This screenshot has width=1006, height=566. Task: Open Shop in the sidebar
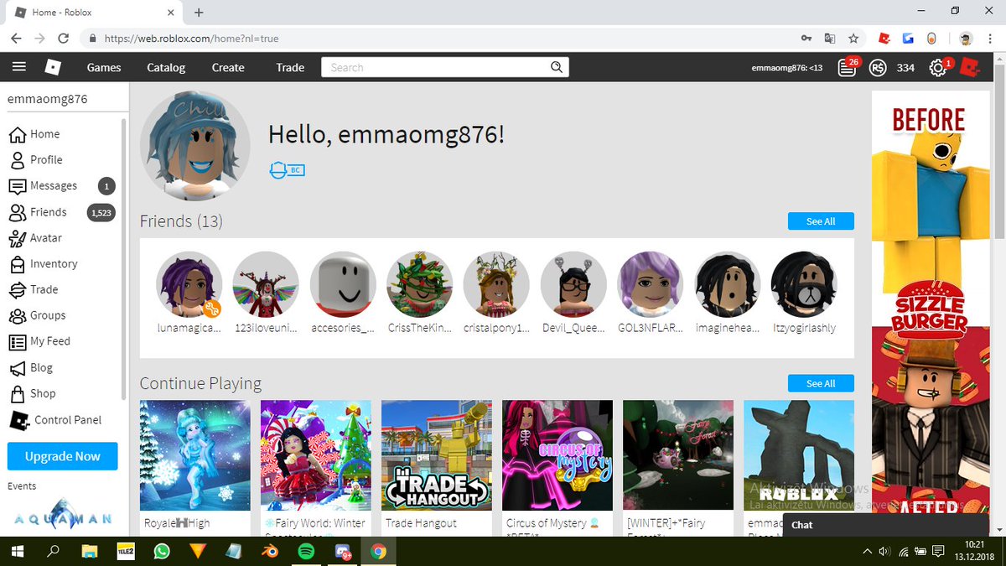(x=32, y=393)
